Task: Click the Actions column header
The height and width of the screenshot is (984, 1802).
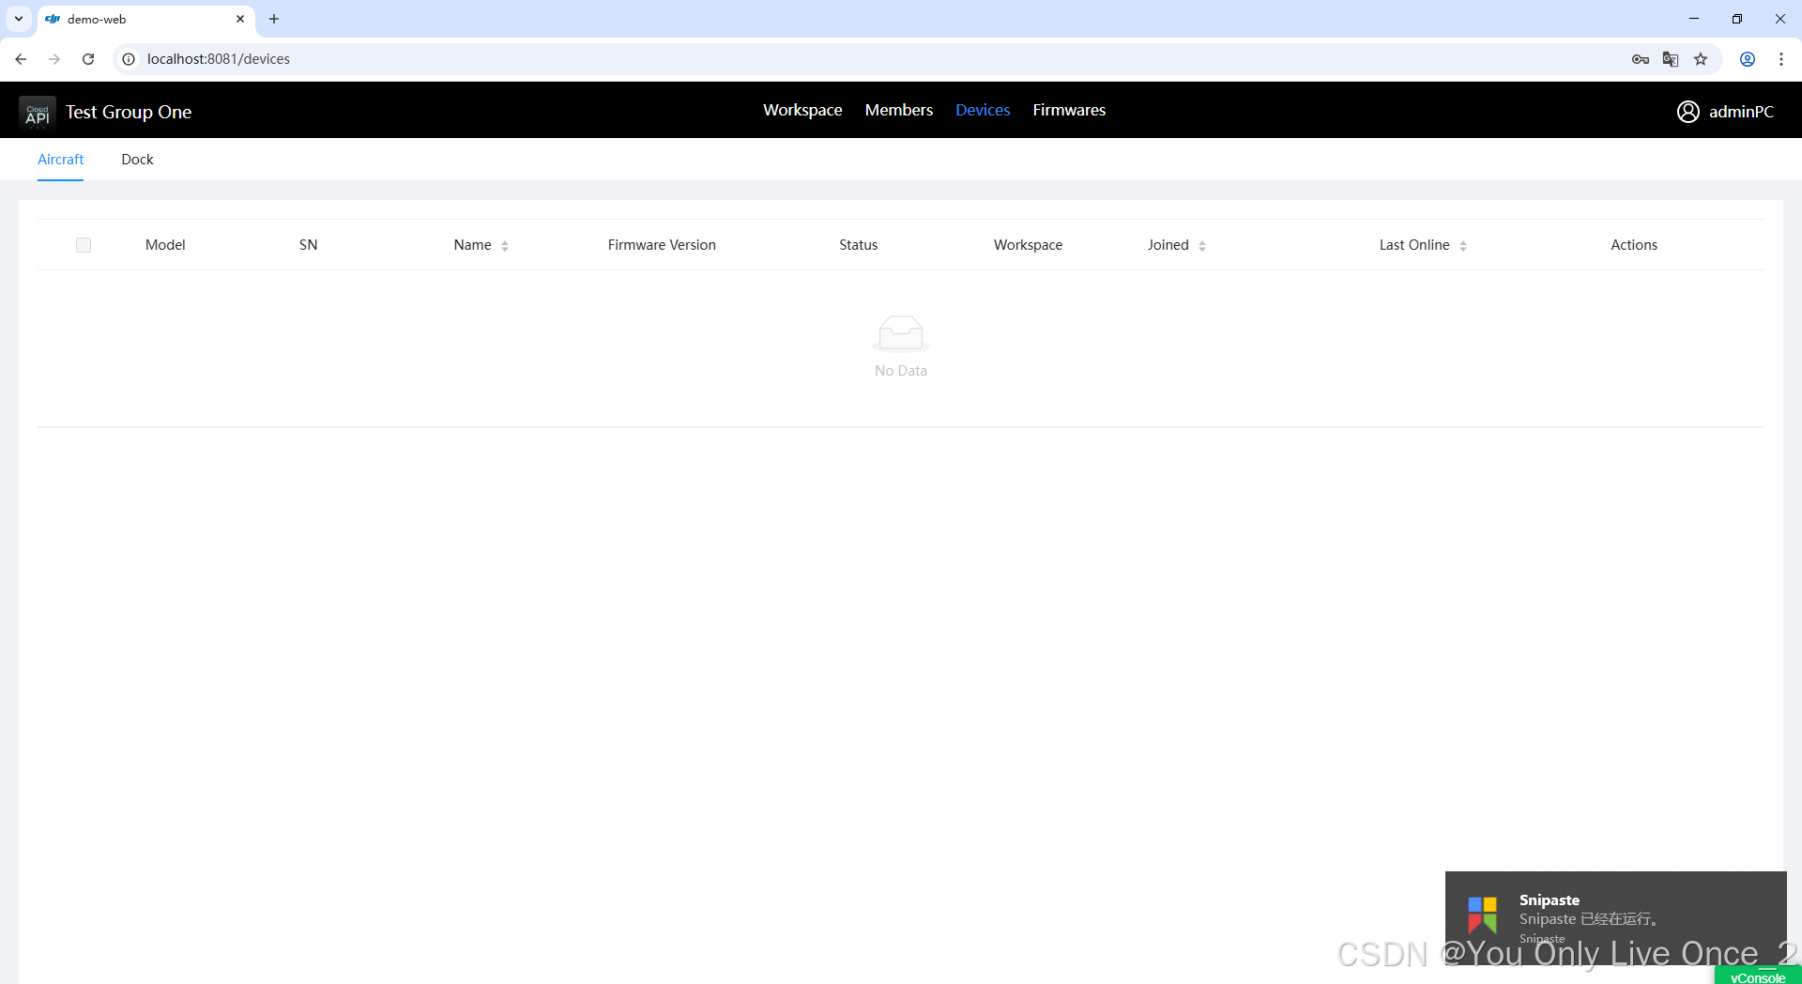Action: (x=1634, y=245)
